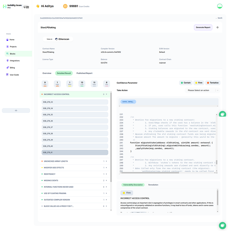Click the scan credits coin icon
Image resolution: width=228 pixels, height=231 pixels.
tap(66, 6)
